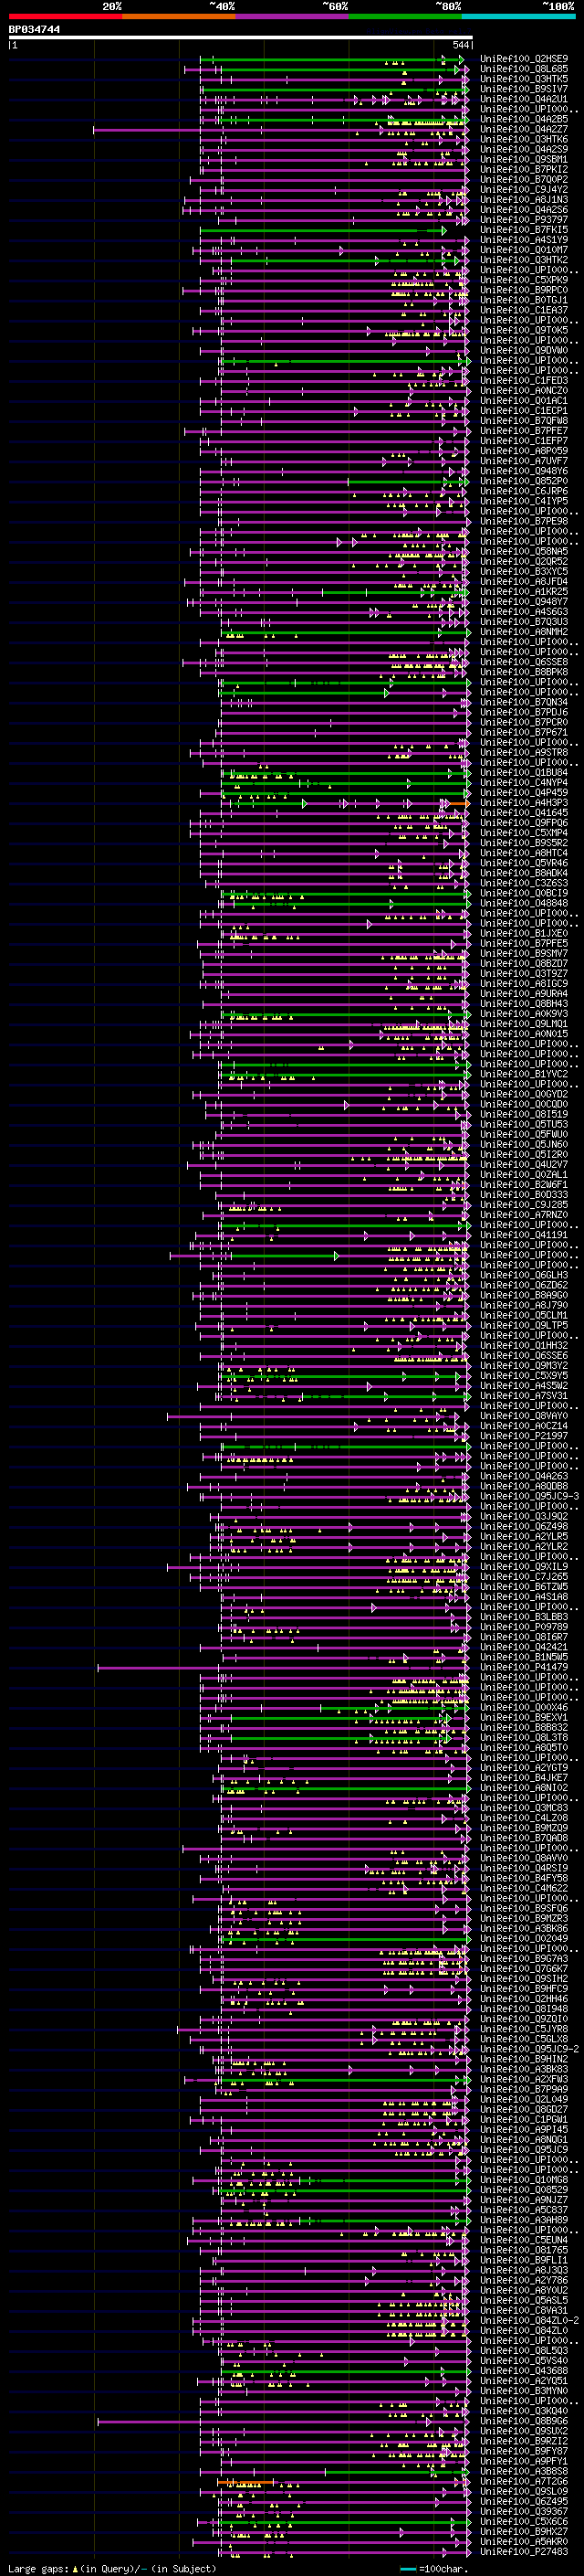Open hit UniRef100_Q4A2B5
Viewport: 584px width, 2576px height.
pos(523,119)
